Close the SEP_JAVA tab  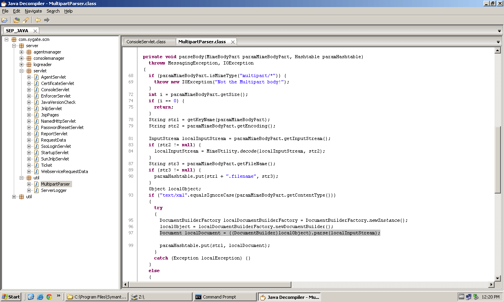click(35, 31)
